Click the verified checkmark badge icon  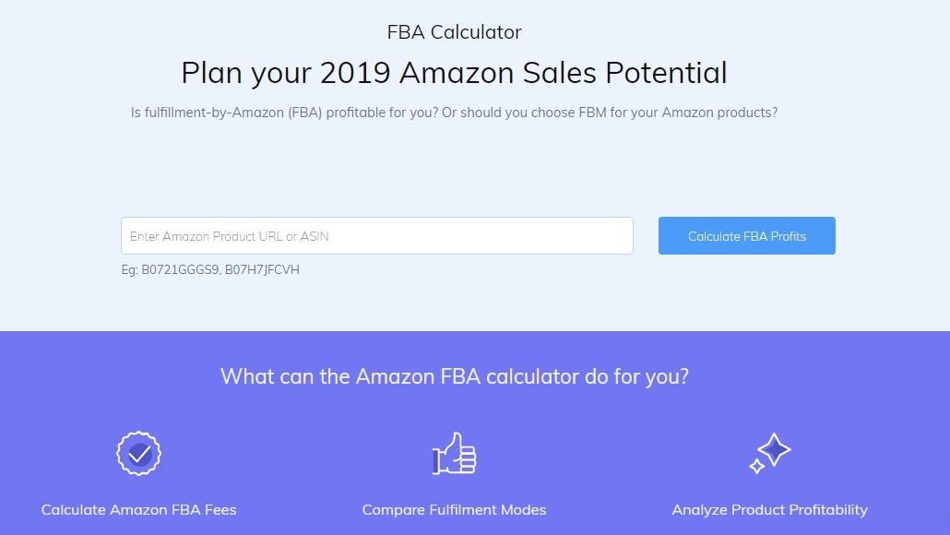tap(139, 454)
